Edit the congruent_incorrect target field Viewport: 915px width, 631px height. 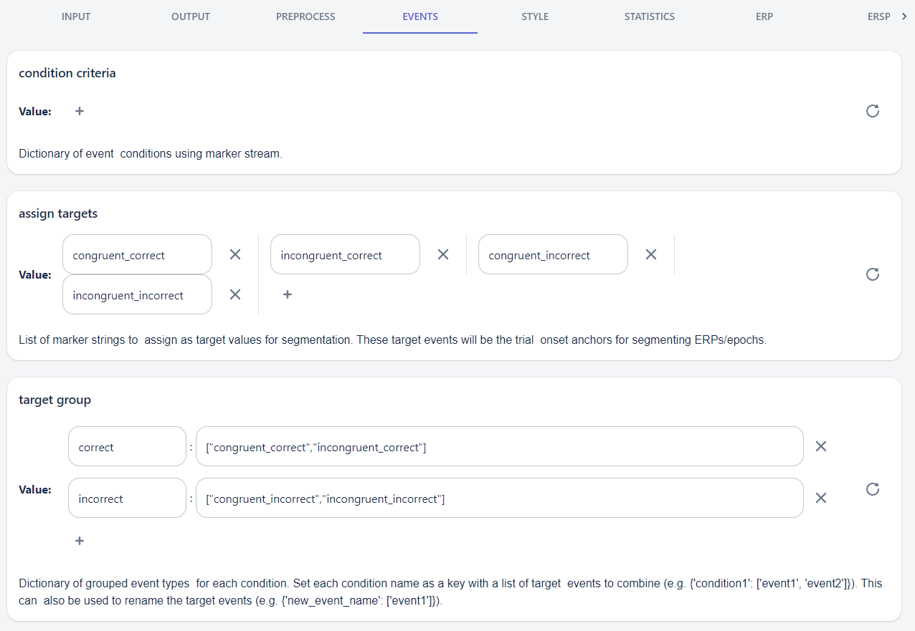pos(553,254)
